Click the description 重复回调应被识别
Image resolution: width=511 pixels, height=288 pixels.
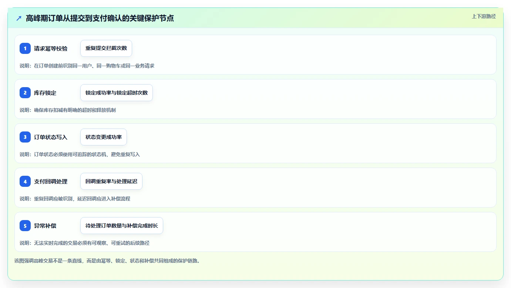pyautogui.click(x=75, y=199)
